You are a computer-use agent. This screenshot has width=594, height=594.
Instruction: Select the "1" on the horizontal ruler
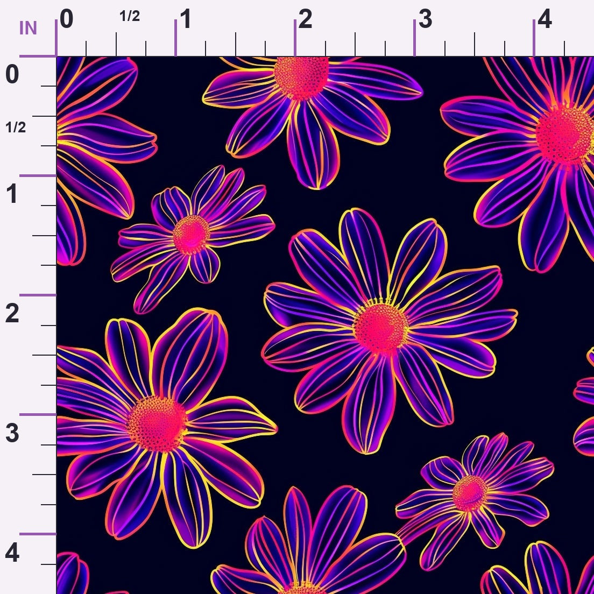click(x=186, y=19)
